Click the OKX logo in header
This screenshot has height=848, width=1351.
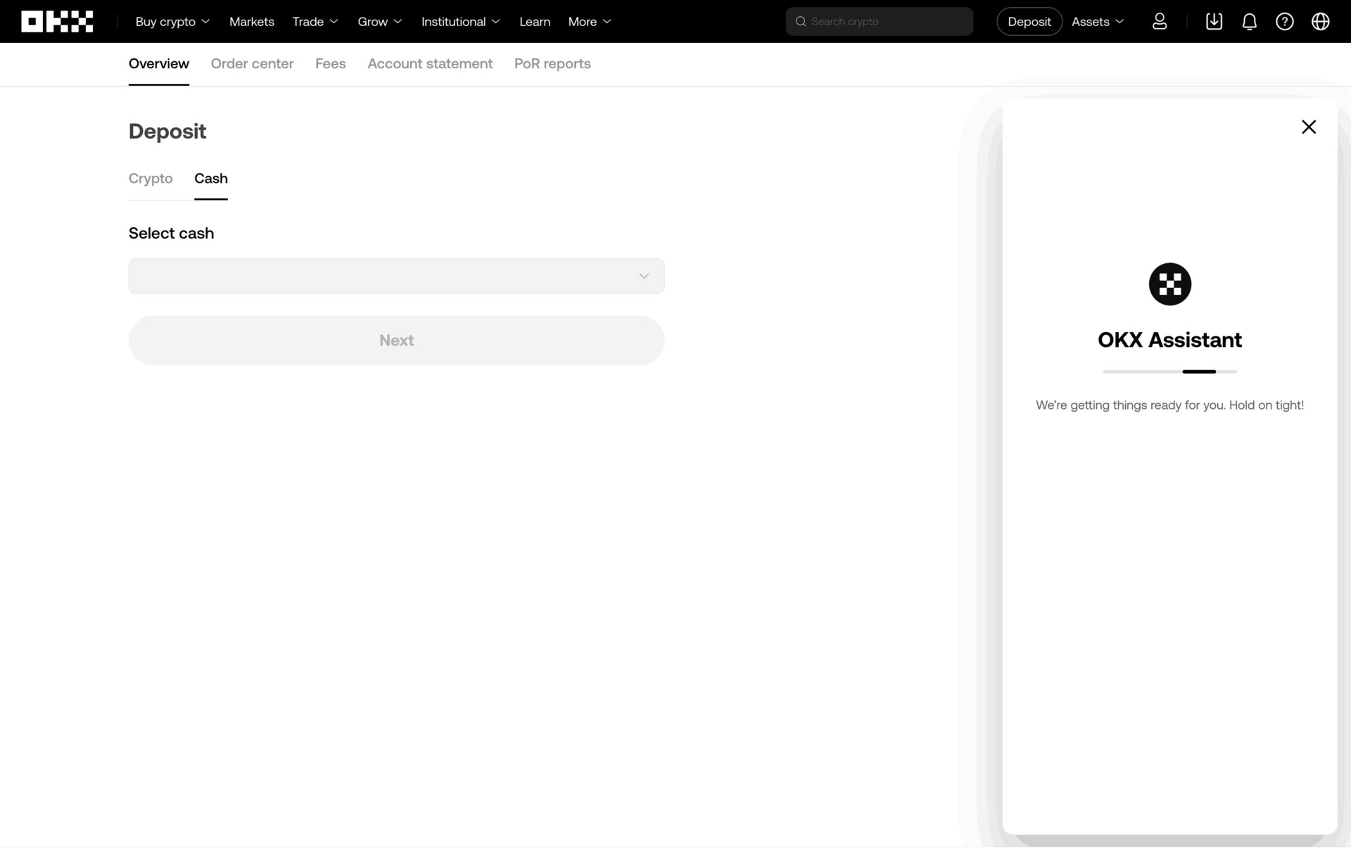57,22
